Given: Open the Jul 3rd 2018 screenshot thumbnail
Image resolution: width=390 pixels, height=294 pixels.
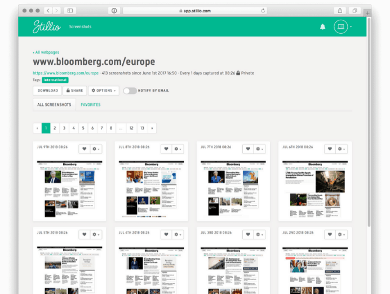Looking at the screenshot, I should (x=233, y=270).
